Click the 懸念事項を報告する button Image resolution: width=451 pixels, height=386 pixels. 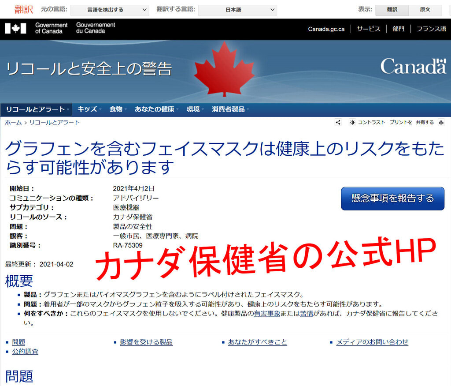tap(392, 199)
